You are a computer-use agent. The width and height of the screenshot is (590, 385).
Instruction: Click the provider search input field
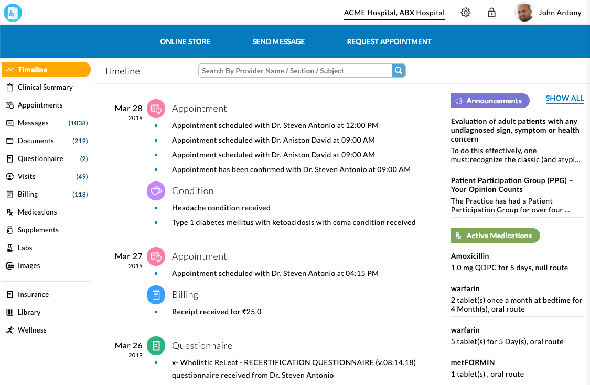294,70
